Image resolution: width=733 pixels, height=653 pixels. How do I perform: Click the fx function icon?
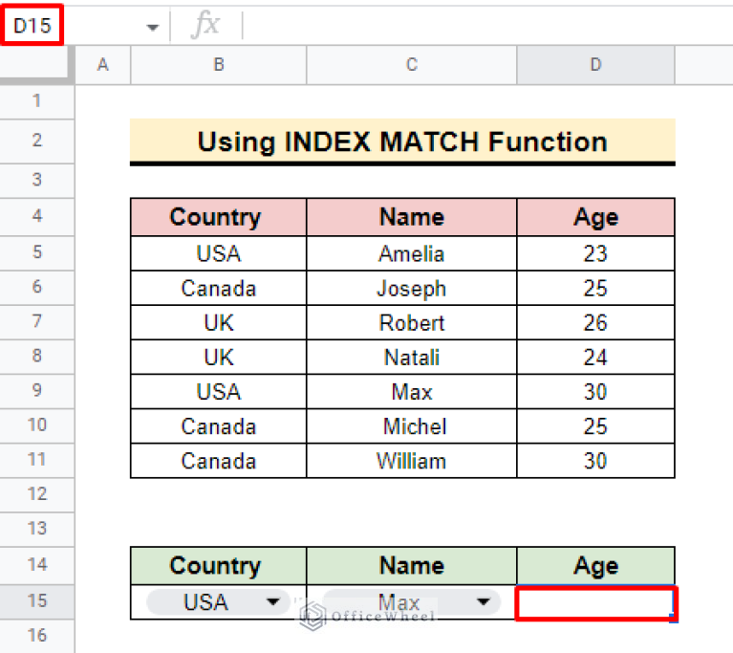click(x=205, y=26)
